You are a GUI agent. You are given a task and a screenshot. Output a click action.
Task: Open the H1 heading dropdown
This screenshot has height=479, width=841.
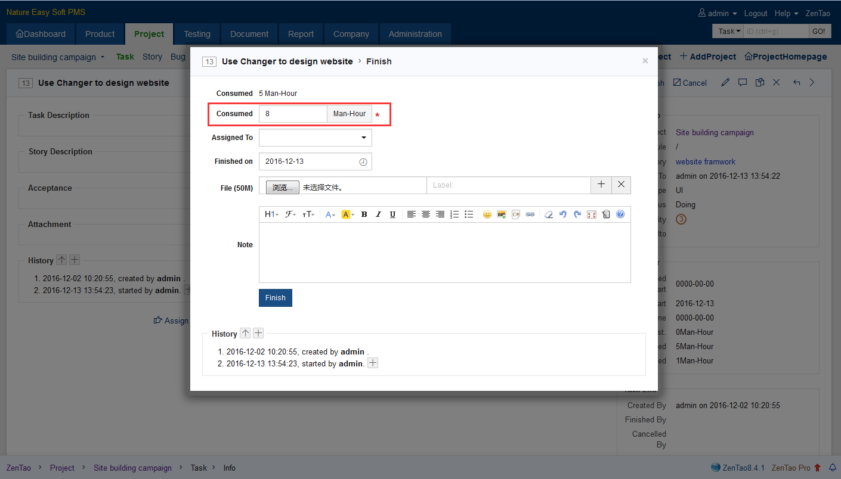tap(271, 214)
